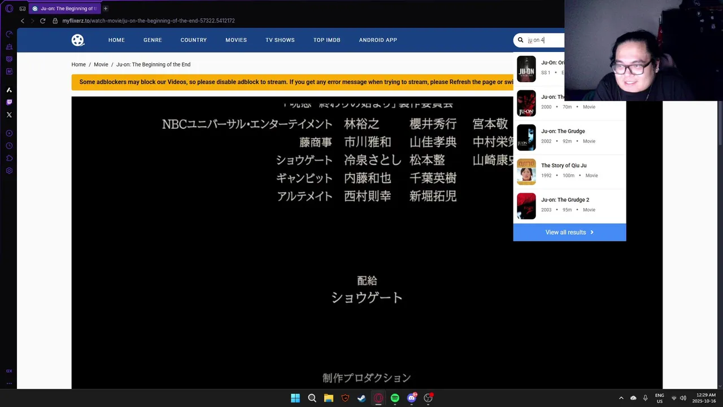This screenshot has height=407, width=723.
Task: Open taskbar Search
Action: tap(312, 398)
